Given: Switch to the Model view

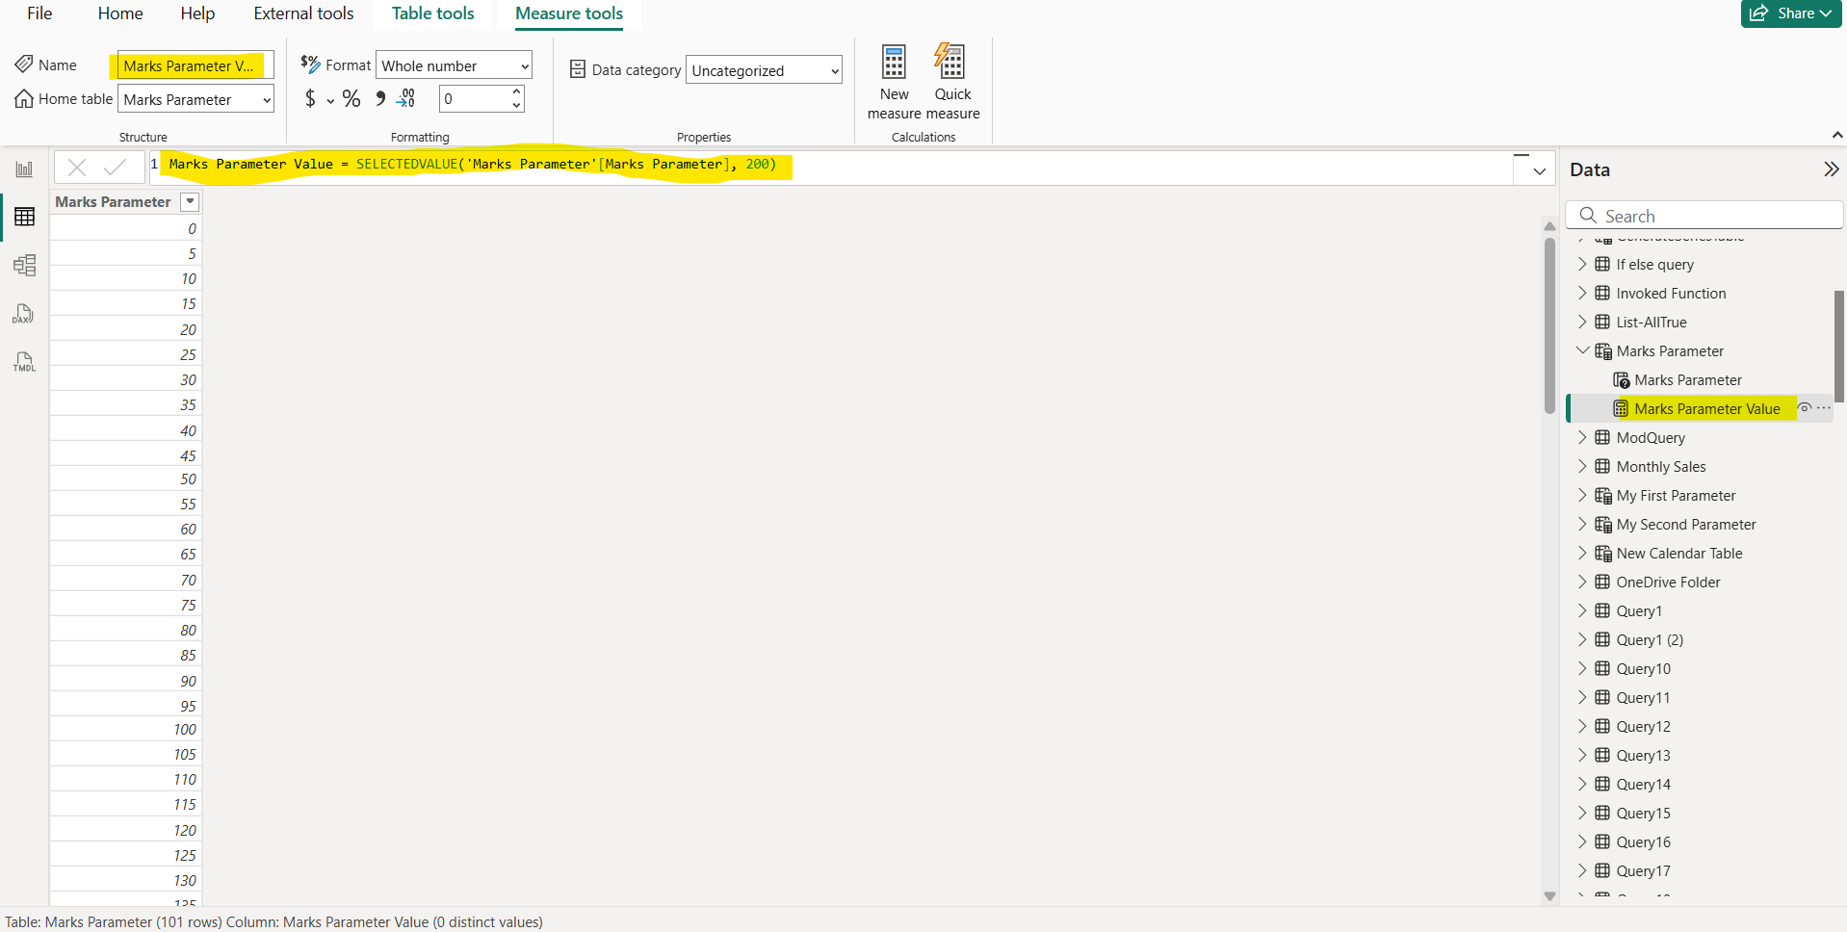Looking at the screenshot, I should pos(24,265).
